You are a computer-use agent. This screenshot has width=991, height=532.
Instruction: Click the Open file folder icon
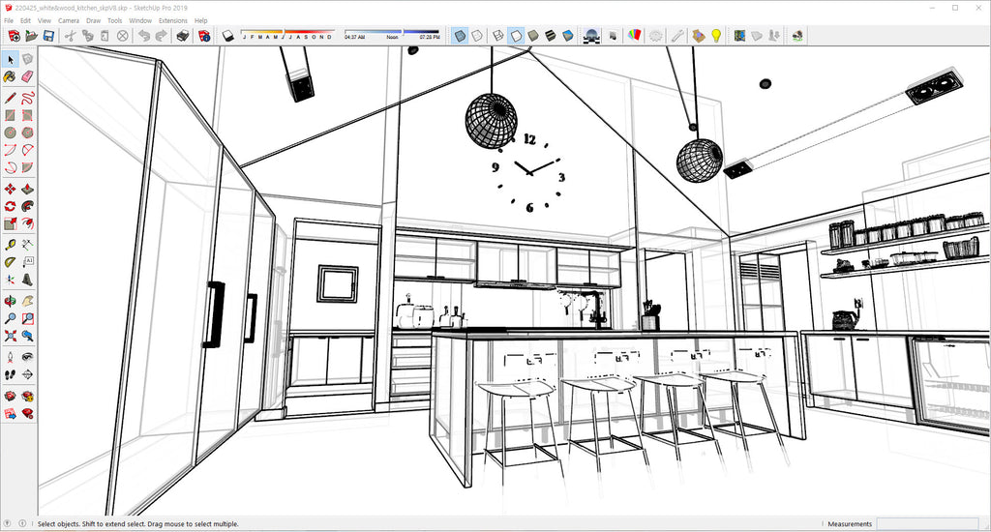tap(31, 36)
